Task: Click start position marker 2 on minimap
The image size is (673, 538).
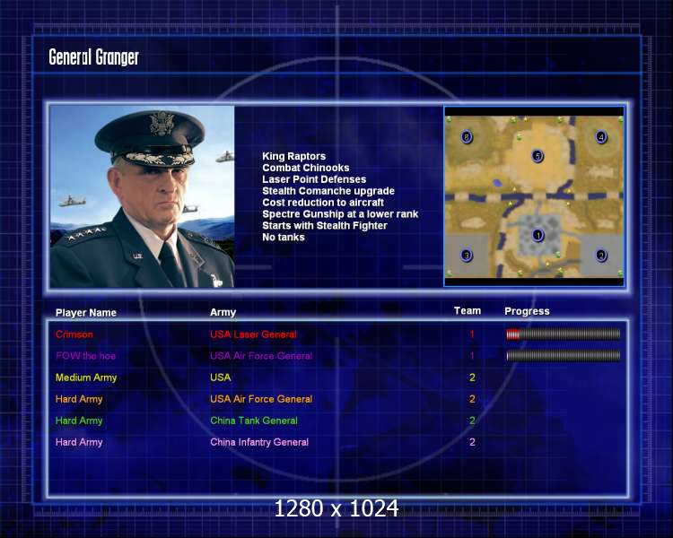Action: [x=601, y=256]
